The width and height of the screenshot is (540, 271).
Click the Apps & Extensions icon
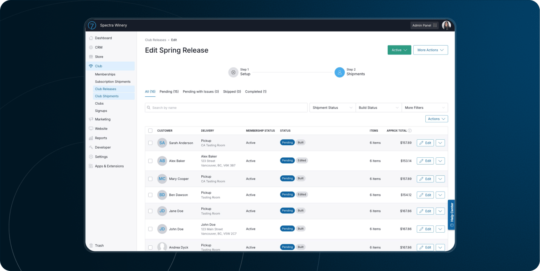tap(91, 166)
